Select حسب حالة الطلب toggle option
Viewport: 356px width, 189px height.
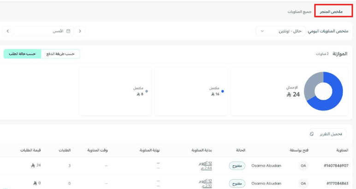click(22, 54)
